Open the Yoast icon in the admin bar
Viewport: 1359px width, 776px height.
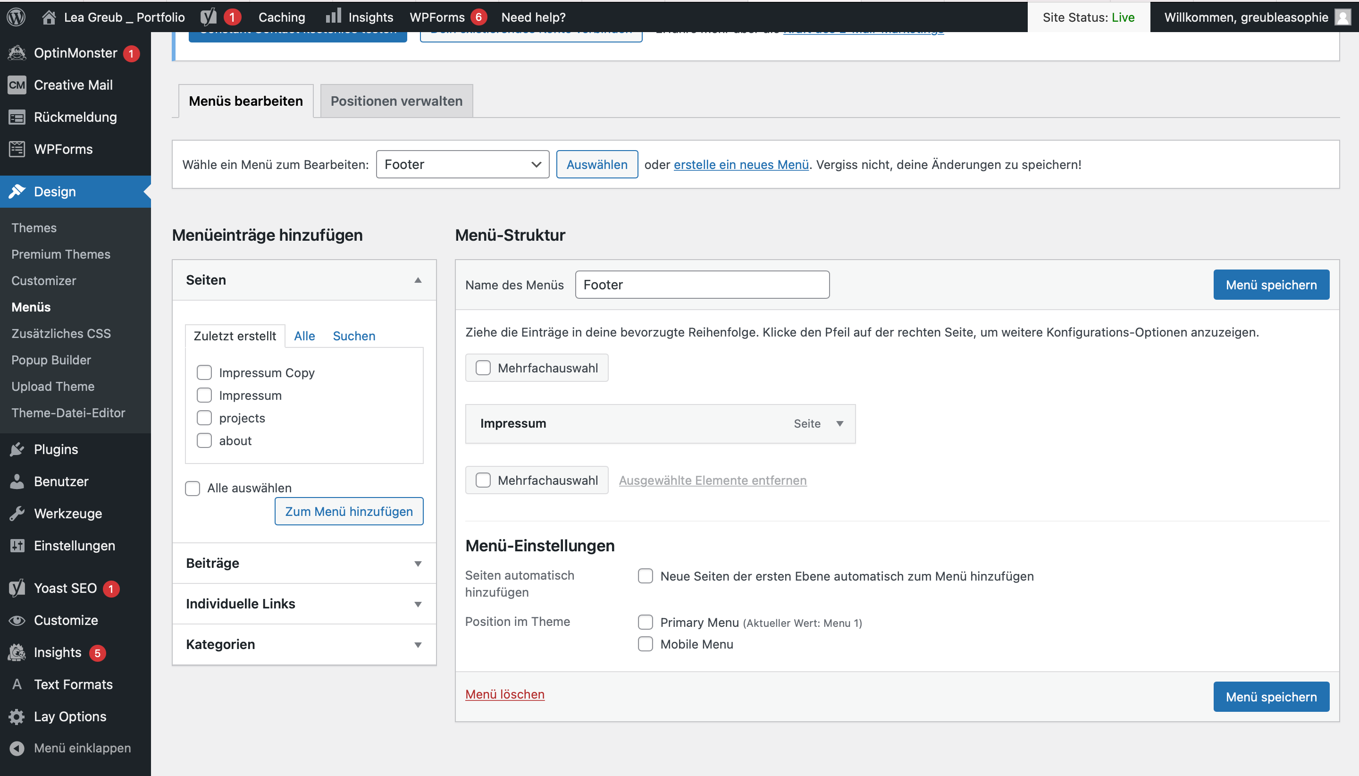pos(208,17)
